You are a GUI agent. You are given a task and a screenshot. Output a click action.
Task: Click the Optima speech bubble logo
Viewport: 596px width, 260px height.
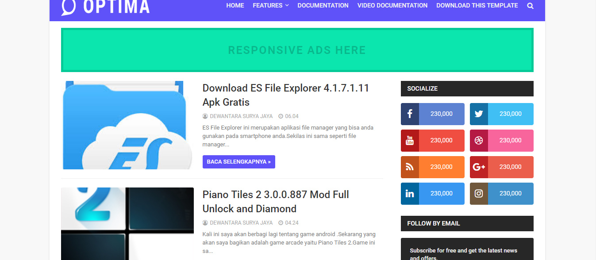click(x=69, y=7)
